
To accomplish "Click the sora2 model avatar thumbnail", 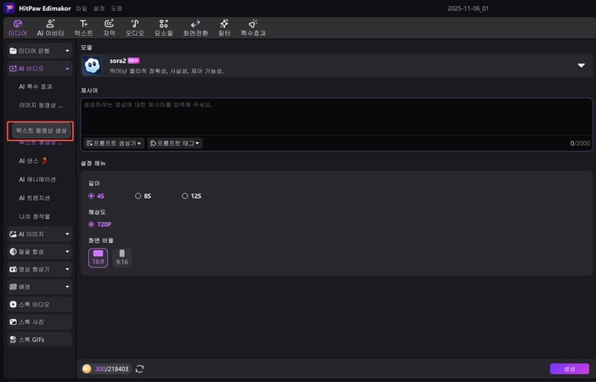I will [x=93, y=65].
